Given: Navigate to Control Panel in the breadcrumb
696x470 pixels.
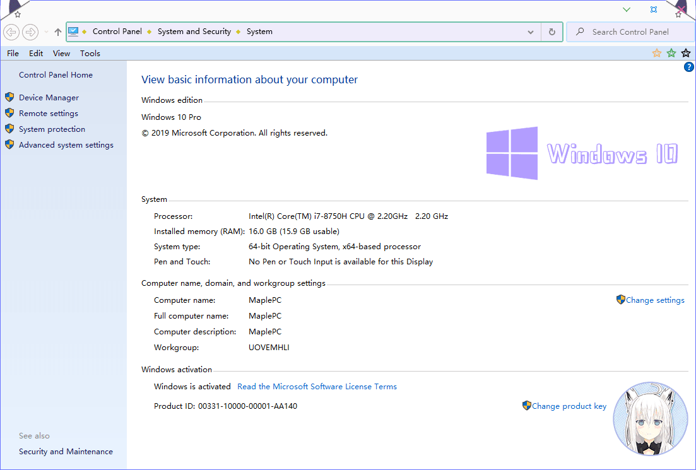Looking at the screenshot, I should click(x=117, y=32).
